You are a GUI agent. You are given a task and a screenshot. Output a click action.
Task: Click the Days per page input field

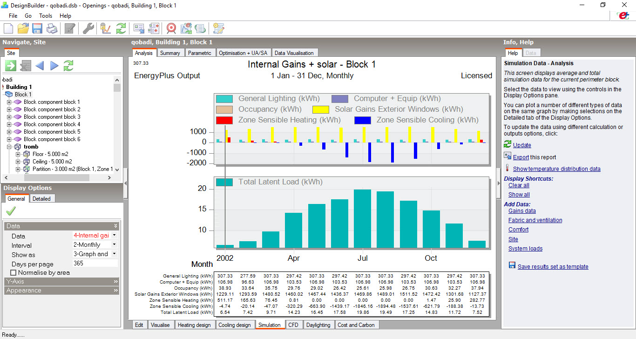pos(95,264)
